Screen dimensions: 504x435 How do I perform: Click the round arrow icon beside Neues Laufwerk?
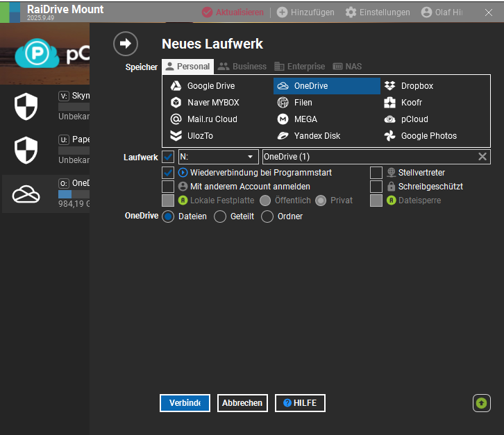pos(126,44)
